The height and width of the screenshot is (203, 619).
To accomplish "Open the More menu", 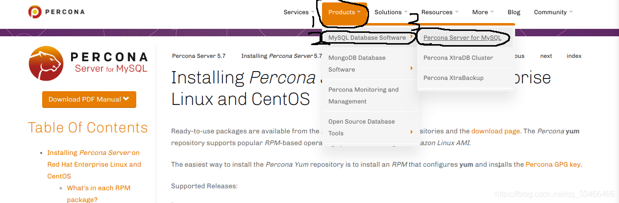I will (483, 12).
